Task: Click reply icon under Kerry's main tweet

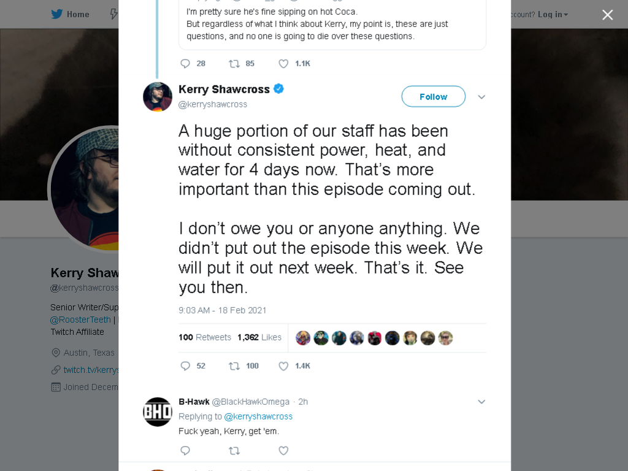Action: click(185, 366)
